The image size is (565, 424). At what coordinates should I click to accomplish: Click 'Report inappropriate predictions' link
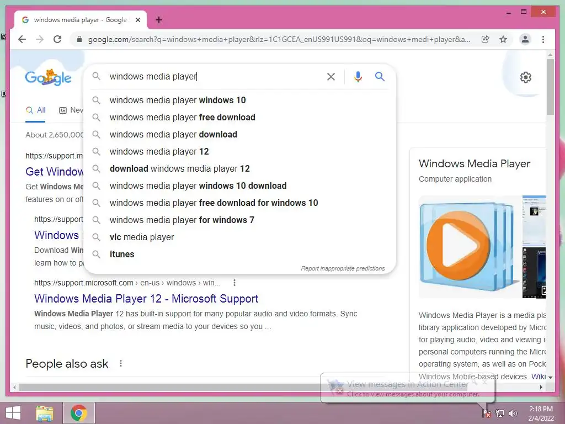tap(343, 269)
